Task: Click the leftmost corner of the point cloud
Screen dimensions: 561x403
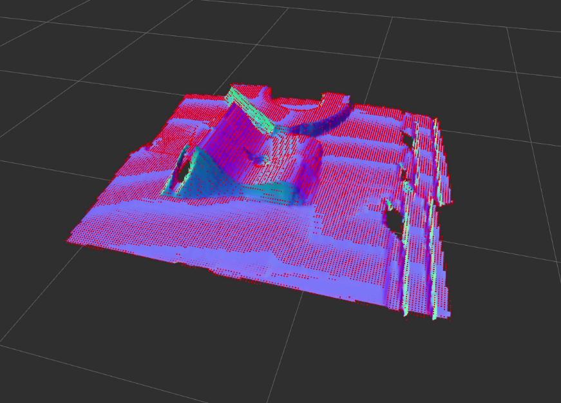Action: [68, 241]
